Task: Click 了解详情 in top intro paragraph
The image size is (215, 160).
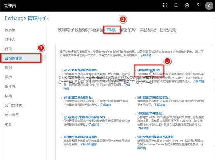Action: [x=146, y=55]
